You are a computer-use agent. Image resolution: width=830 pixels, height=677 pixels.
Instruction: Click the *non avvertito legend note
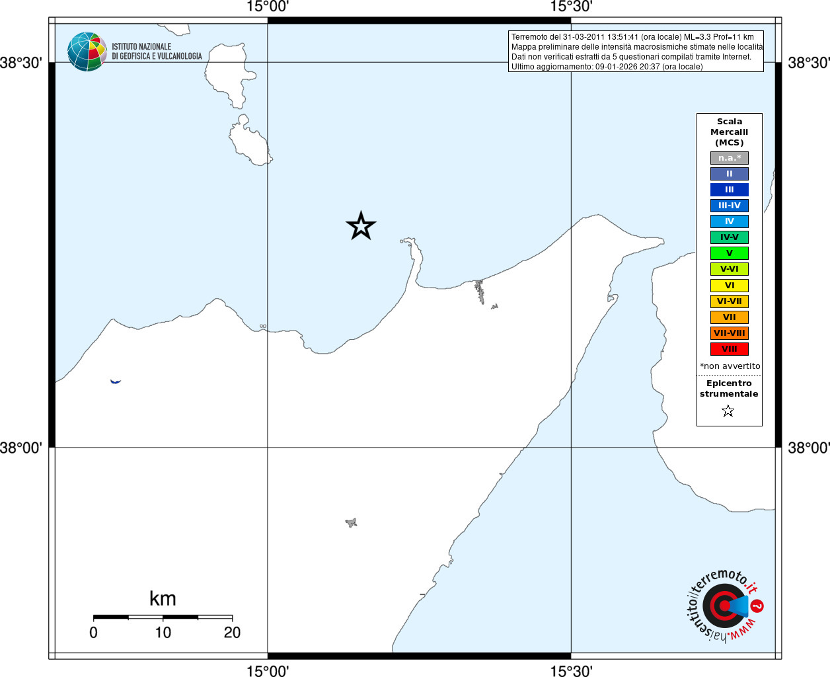[730, 366]
